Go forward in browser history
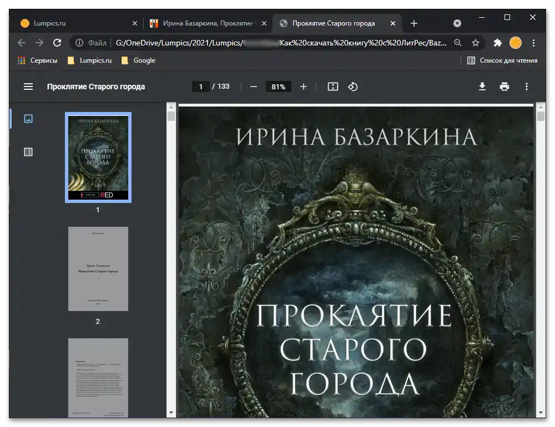Screen dimensions: 555x427 (x=39, y=43)
